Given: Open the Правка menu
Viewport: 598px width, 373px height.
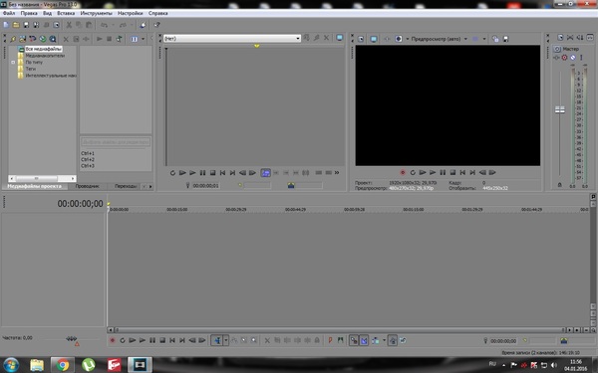Looking at the screenshot, I should 29,13.
